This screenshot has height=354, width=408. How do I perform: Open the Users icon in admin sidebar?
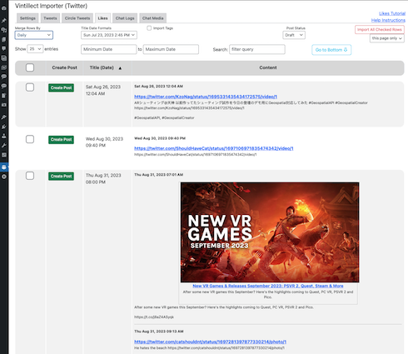click(4, 136)
